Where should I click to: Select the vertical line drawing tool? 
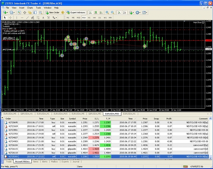17,18
